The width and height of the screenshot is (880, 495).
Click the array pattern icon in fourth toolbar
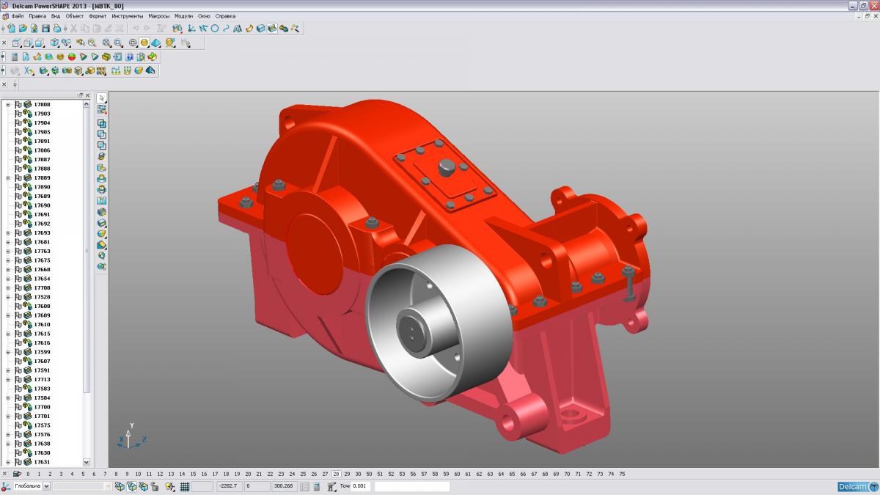[x=101, y=70]
